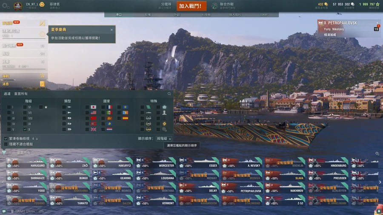Expand the display order dropdown
383x215 pixels.
164,139
